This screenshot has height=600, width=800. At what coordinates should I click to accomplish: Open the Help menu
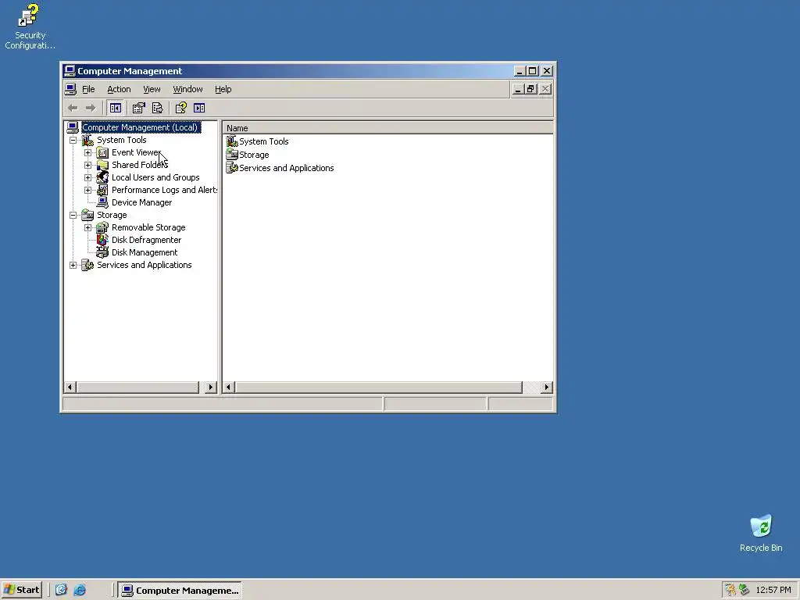coord(223,89)
